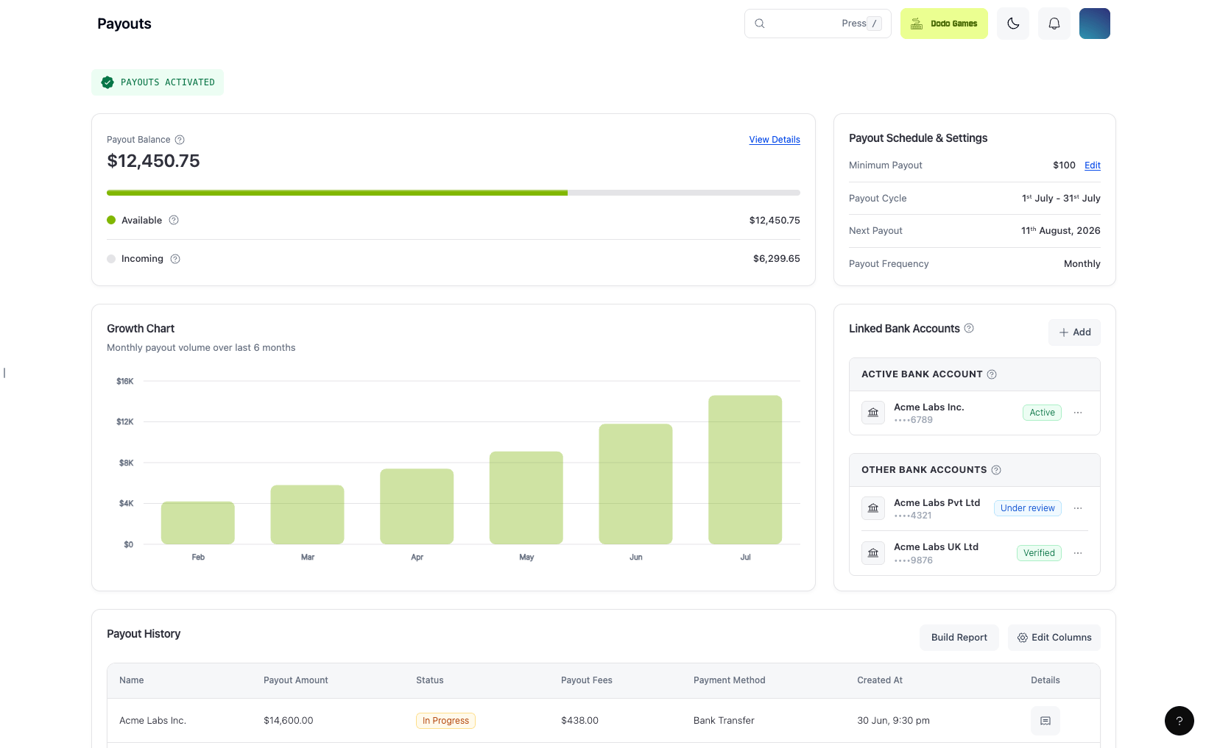
Task: Click Payout Balance help icon
Action: coord(180,140)
